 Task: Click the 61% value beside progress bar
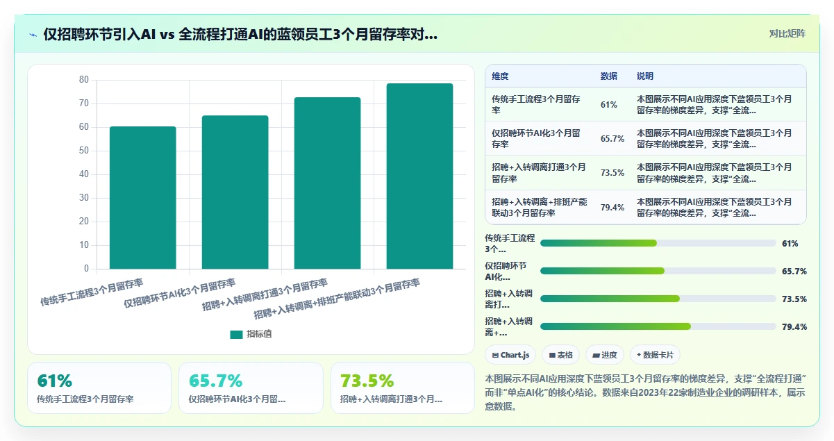(790, 243)
